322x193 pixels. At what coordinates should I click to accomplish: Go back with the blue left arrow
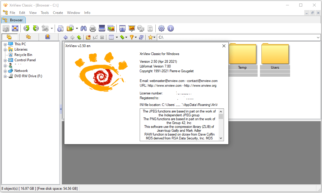pyautogui.click(x=66, y=37)
